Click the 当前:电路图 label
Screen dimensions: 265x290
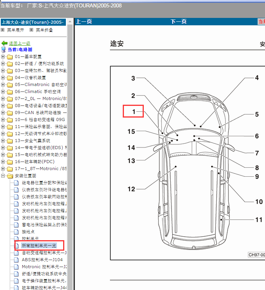click(20, 49)
